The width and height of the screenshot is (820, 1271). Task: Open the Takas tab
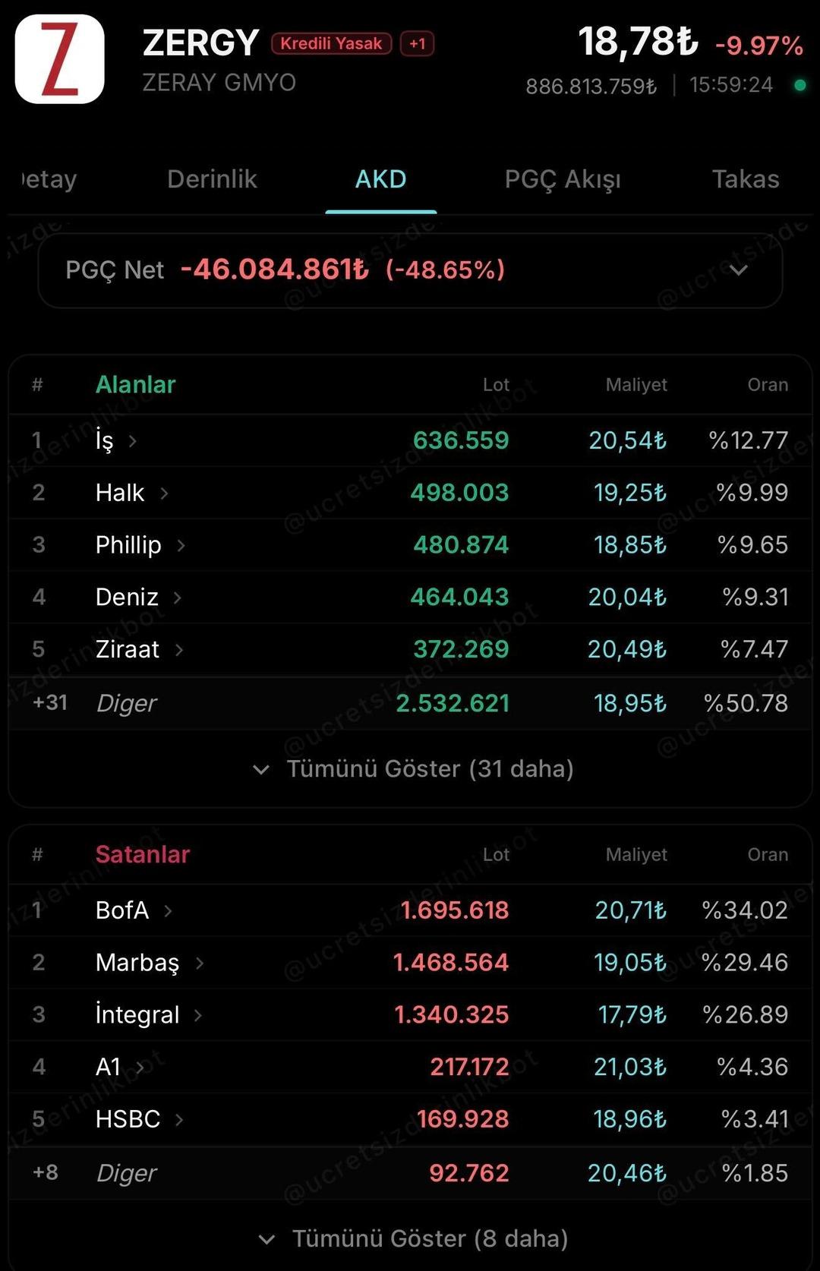[x=746, y=179]
